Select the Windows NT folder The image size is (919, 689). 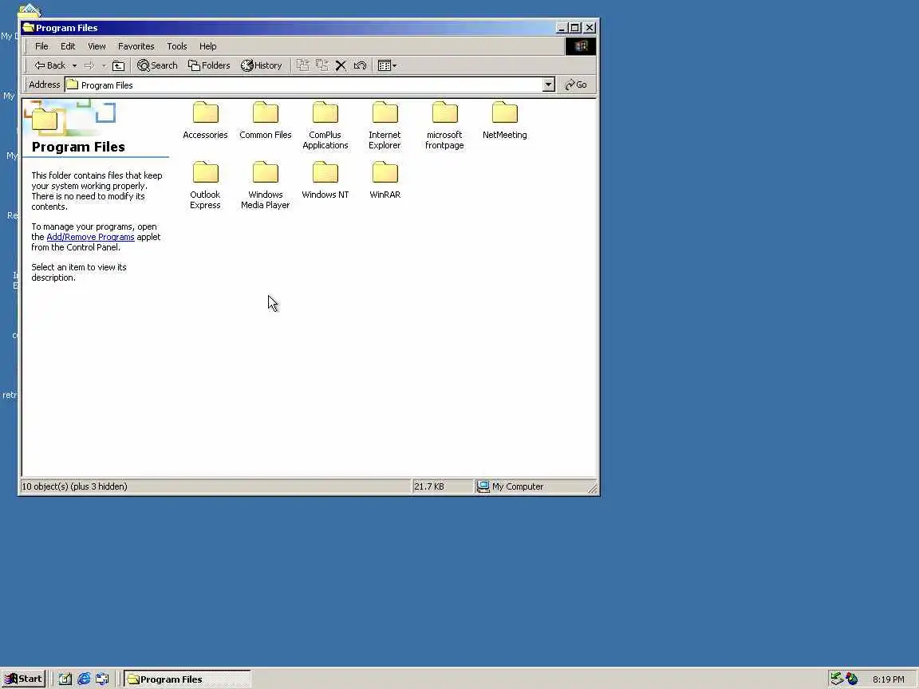pyautogui.click(x=325, y=180)
